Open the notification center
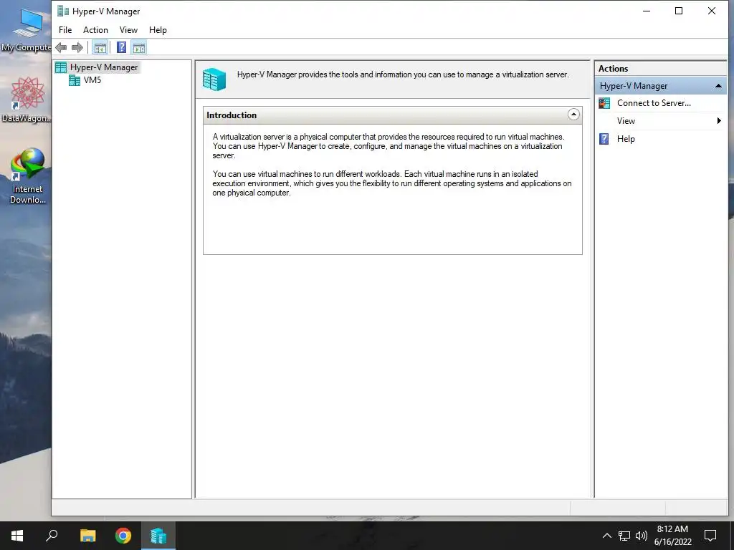734x550 pixels. tap(710, 536)
